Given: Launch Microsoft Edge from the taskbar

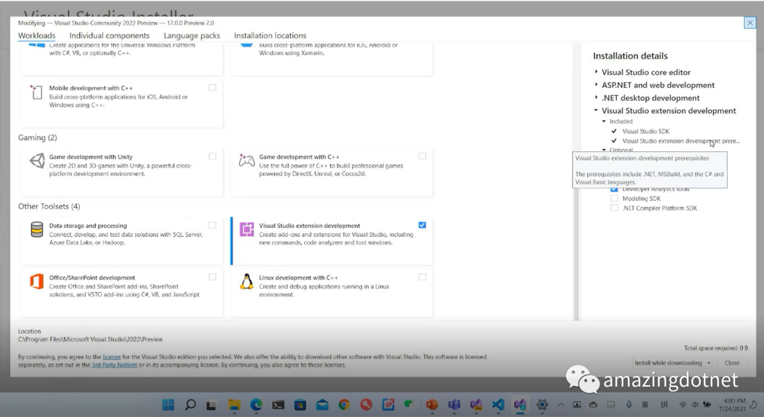Looking at the screenshot, I should coord(256,405).
